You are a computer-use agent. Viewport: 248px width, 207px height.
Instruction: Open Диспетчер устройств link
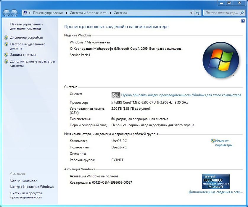26,38
